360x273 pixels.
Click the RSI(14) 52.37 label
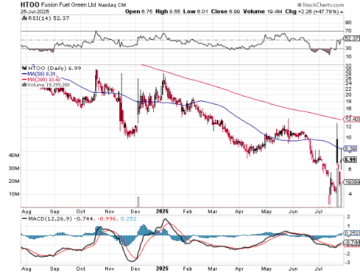tap(49, 18)
